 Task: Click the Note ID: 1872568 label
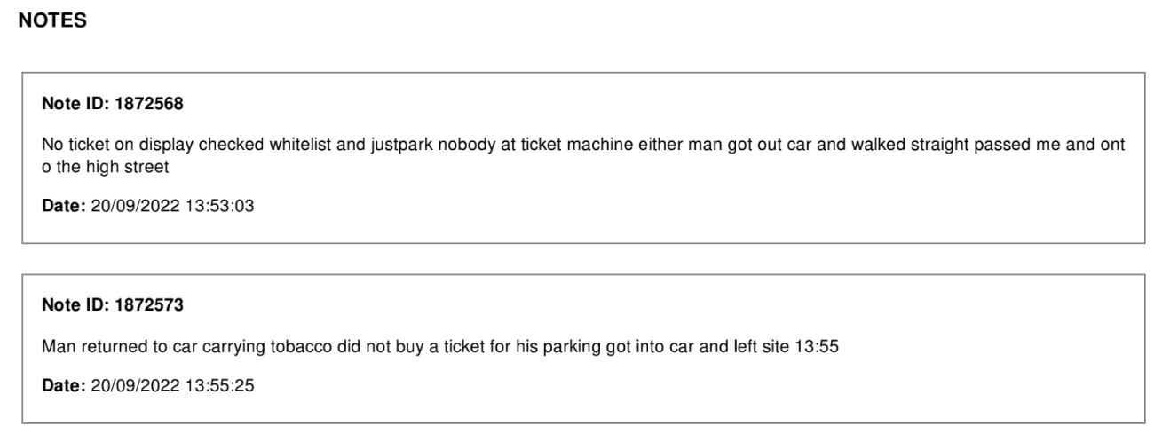click(113, 105)
